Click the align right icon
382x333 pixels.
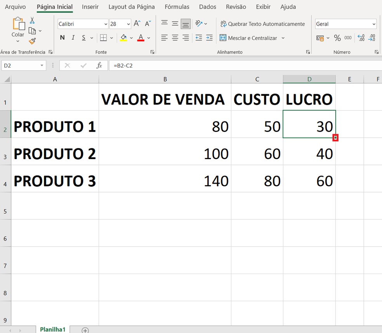[186, 38]
